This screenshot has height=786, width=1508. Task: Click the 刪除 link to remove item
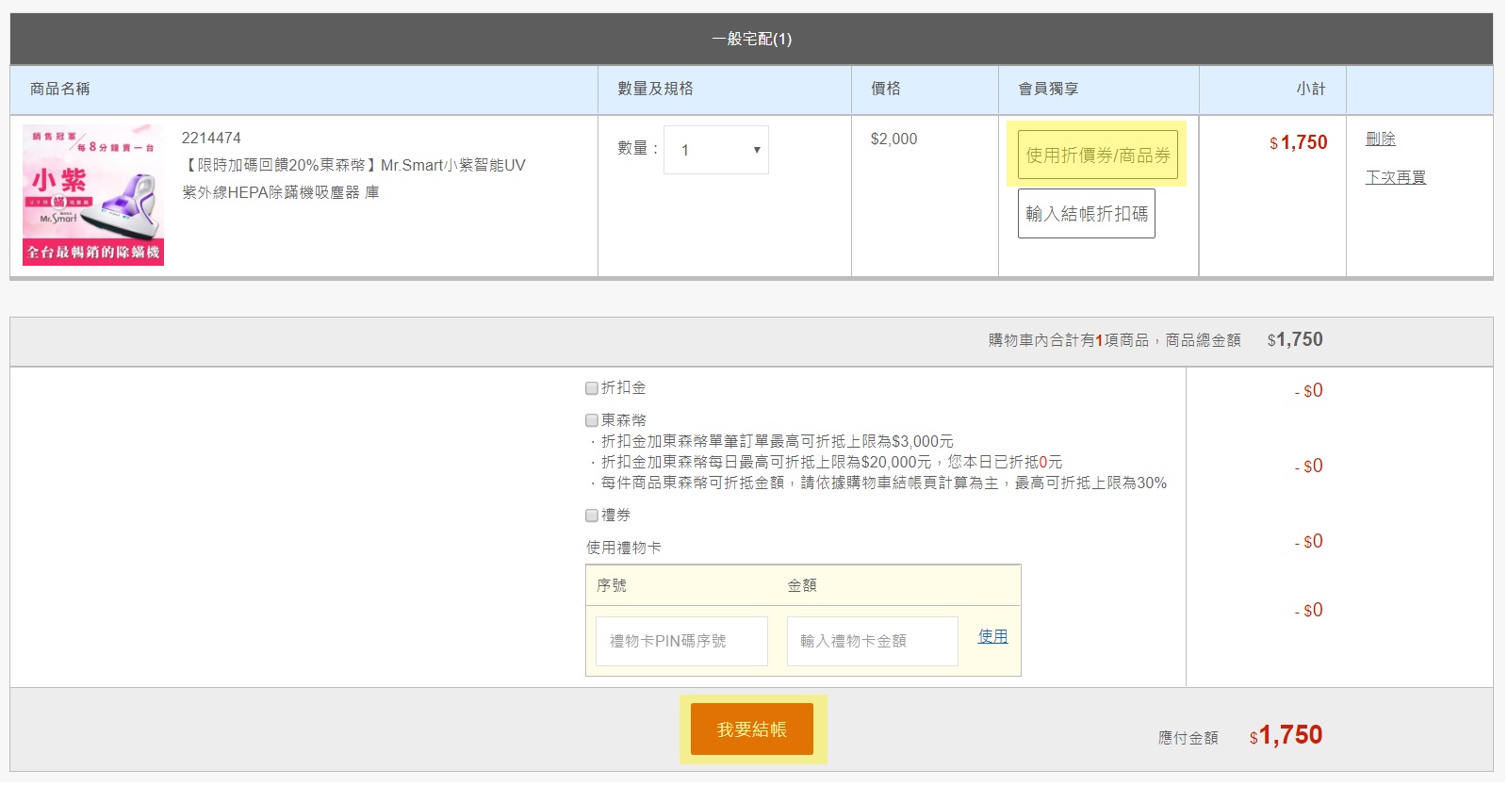[1381, 139]
